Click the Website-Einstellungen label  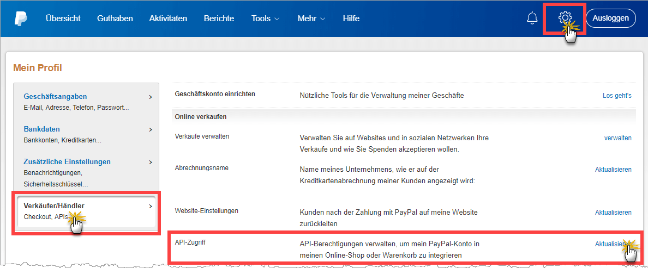[x=207, y=211]
